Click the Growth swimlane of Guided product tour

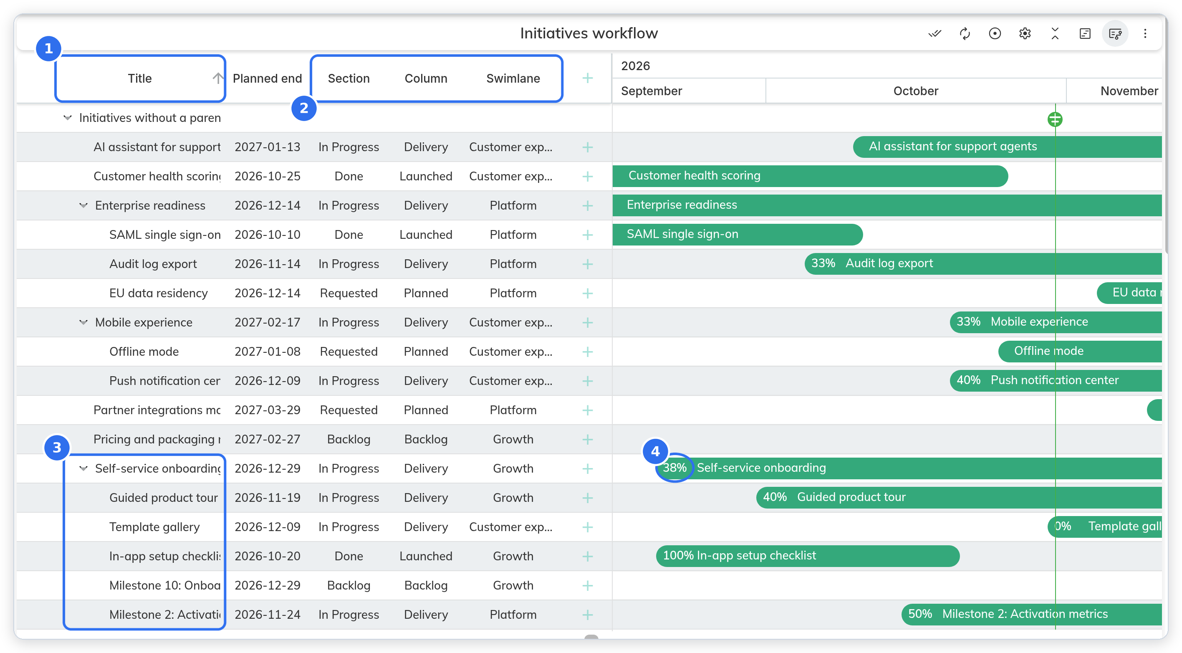(x=513, y=498)
